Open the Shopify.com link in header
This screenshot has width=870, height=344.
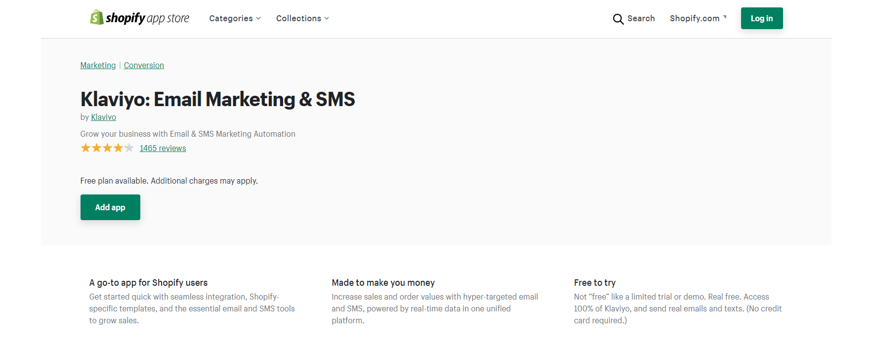coord(694,19)
